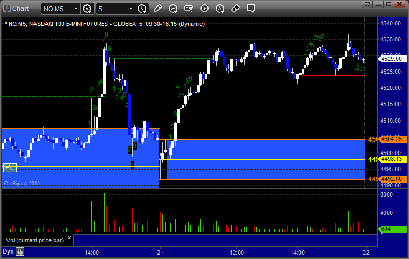Select the Vol (current price bar) tab
This screenshot has height=259, width=409.
[x=35, y=240]
